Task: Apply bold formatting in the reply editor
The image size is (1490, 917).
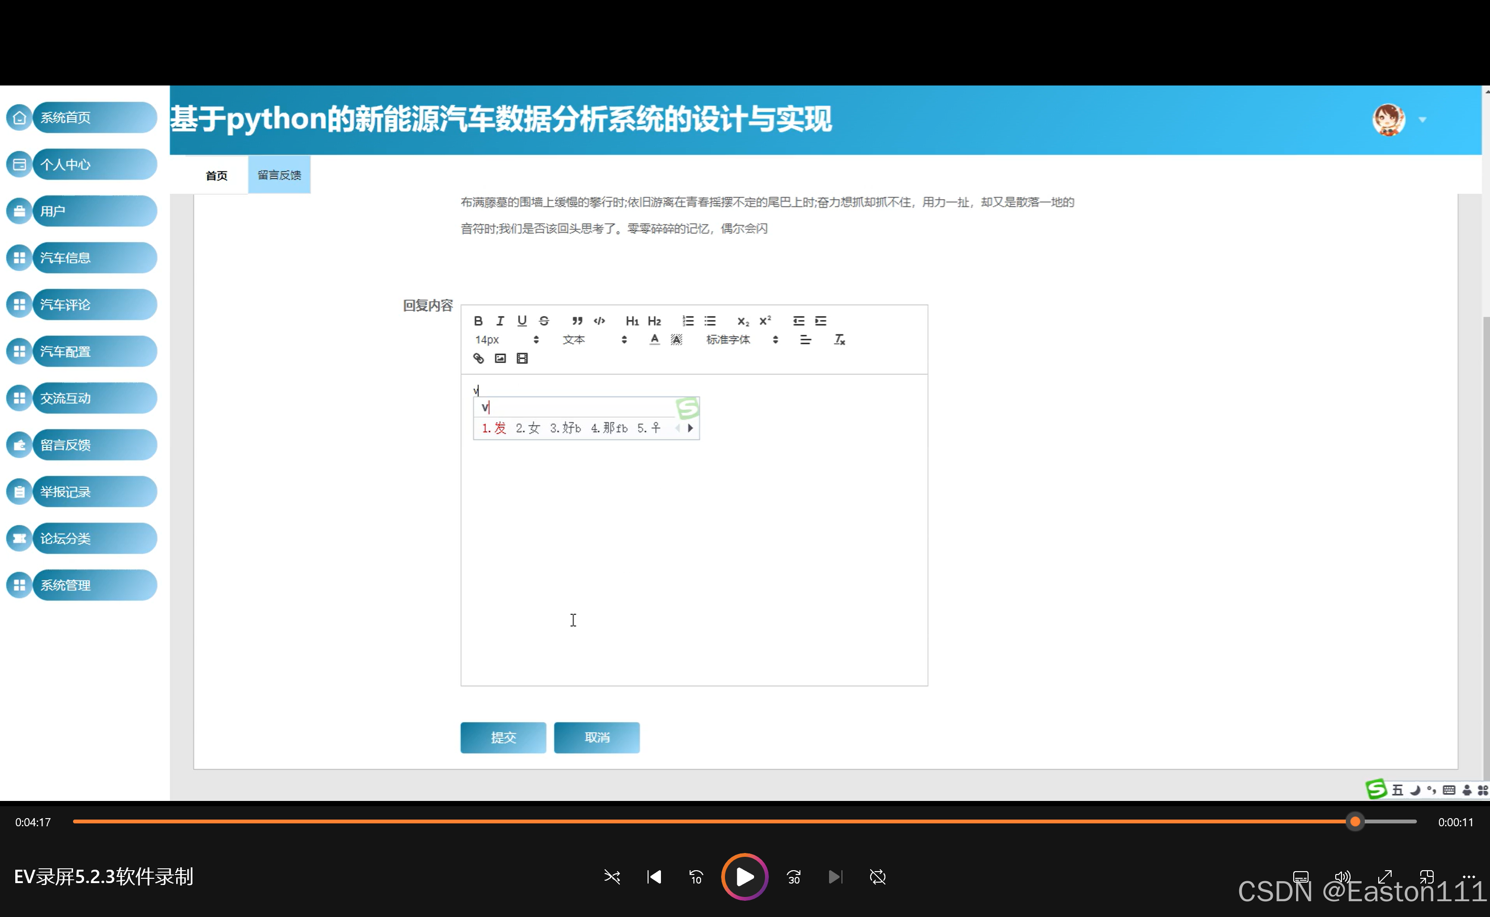Action: [479, 321]
